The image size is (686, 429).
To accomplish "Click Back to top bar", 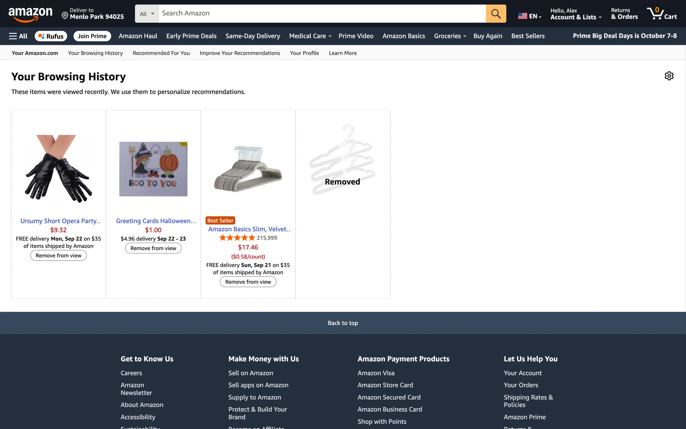I will pos(343,323).
